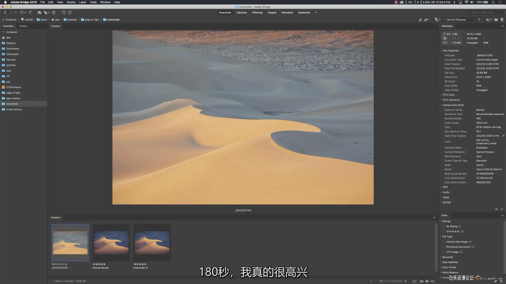
Task: Enable the No Rating filter checkbox
Action: (x=444, y=226)
